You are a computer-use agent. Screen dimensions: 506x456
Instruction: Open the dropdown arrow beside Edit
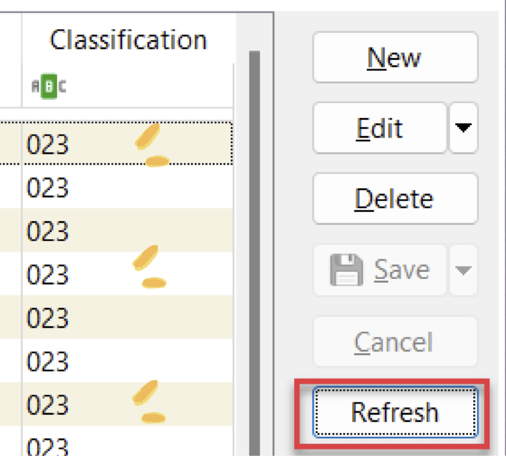463,128
